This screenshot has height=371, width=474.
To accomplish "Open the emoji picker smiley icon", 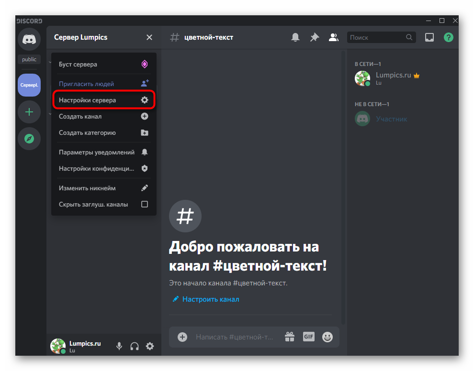I will click(327, 337).
